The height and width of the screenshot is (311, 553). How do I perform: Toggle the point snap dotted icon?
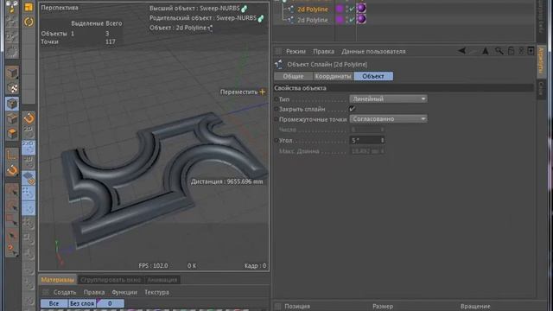click(x=29, y=194)
